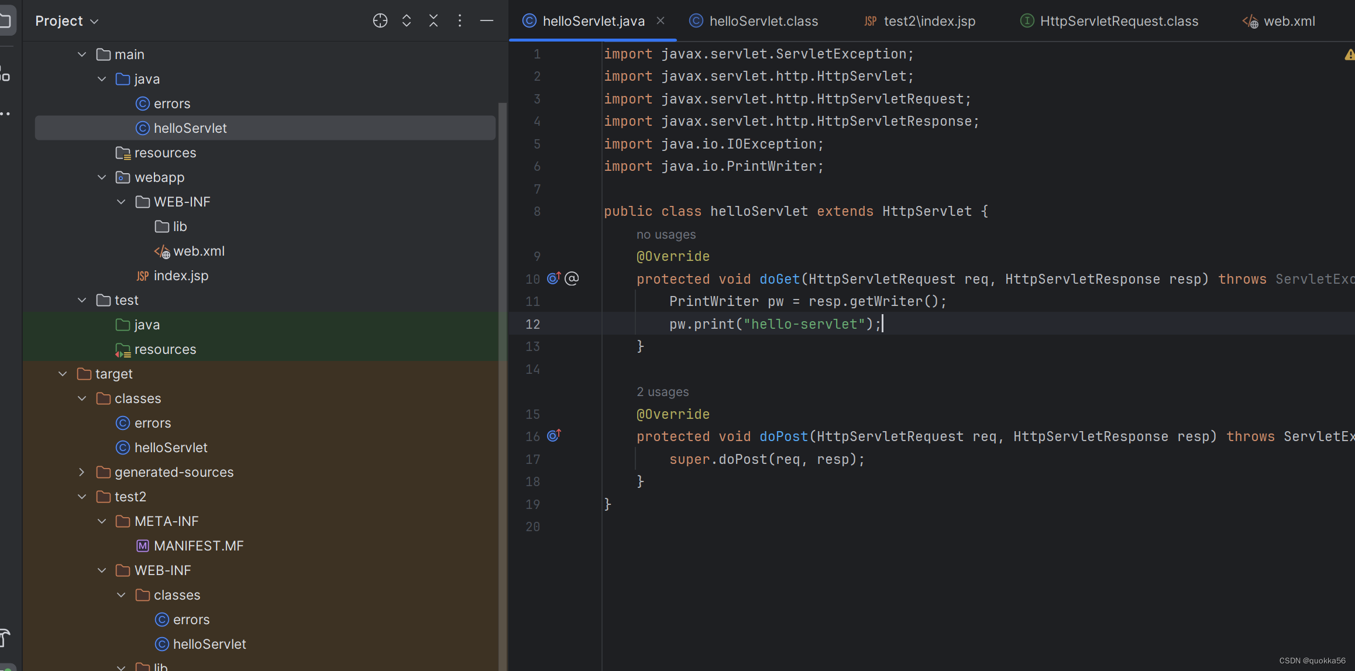Collapse the webapp folder
This screenshot has height=671, width=1355.
(102, 177)
